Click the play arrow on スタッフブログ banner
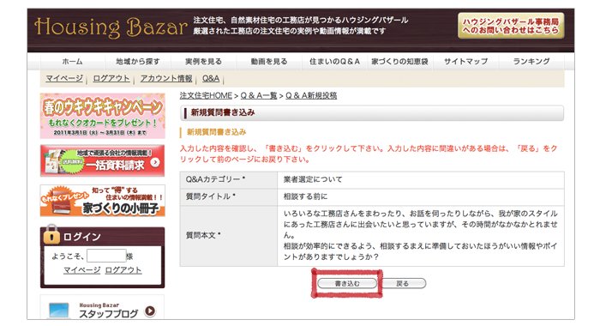The height and width of the screenshot is (326, 600). [x=150, y=311]
